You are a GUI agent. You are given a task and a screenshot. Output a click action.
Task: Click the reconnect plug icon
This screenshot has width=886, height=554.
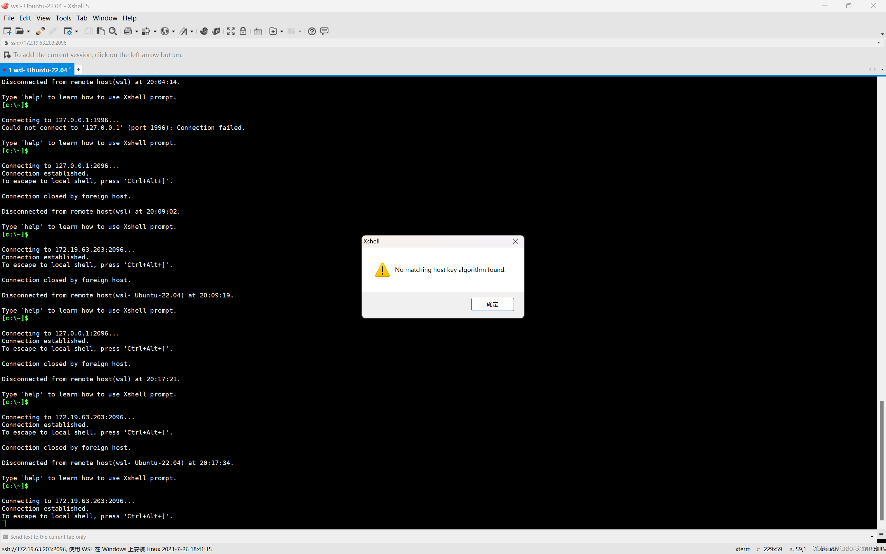coord(40,31)
